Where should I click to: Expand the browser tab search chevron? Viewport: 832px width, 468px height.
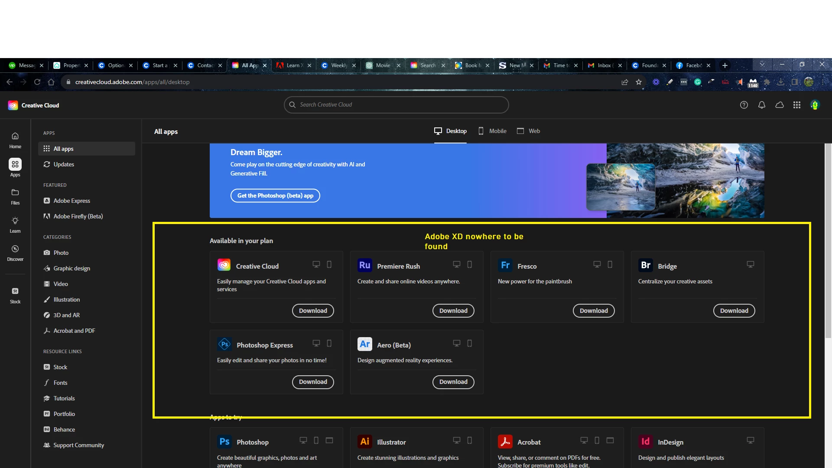click(762, 65)
